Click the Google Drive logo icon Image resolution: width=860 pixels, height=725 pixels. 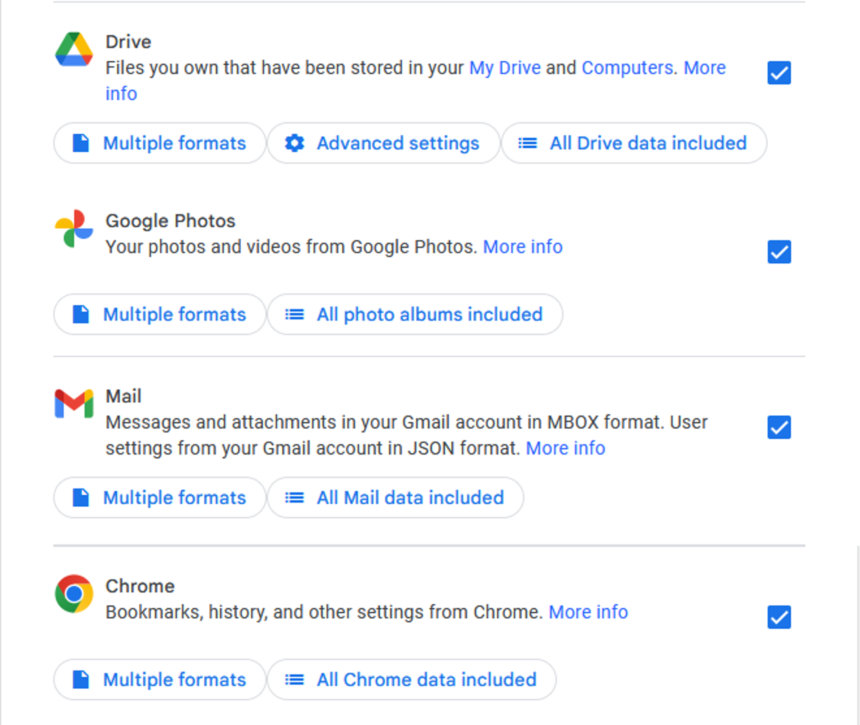pos(74,49)
